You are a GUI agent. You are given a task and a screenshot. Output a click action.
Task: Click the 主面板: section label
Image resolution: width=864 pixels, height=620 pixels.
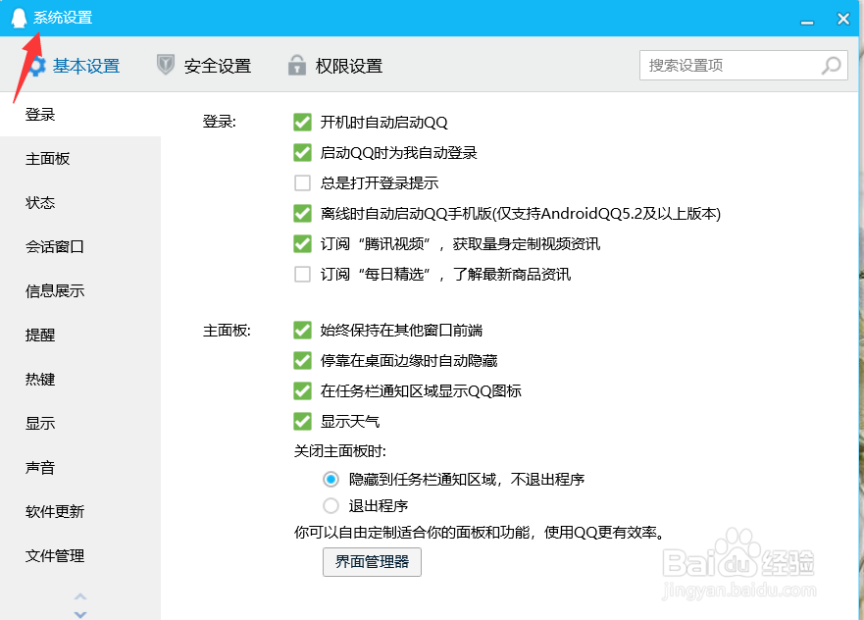click(227, 331)
